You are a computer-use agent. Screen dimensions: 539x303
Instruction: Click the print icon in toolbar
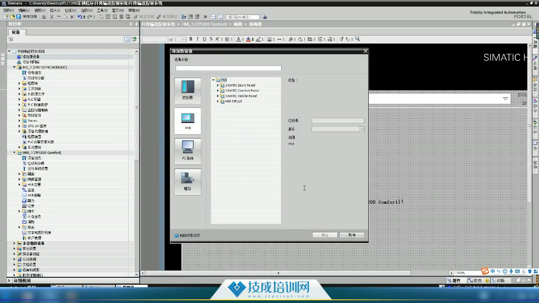coord(44,17)
